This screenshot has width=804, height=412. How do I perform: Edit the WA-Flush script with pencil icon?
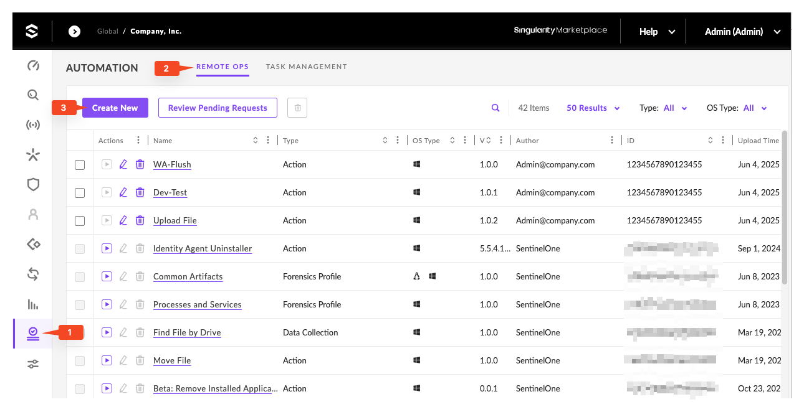[x=123, y=164]
